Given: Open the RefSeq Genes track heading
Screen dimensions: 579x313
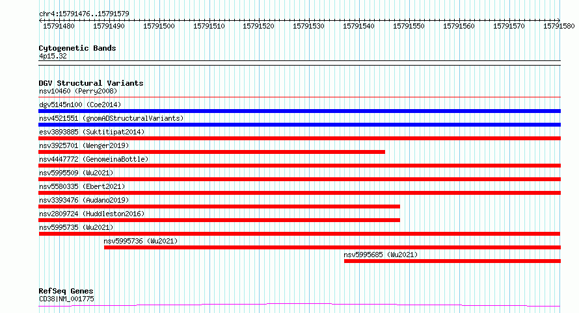Looking at the screenshot, I should [66, 292].
